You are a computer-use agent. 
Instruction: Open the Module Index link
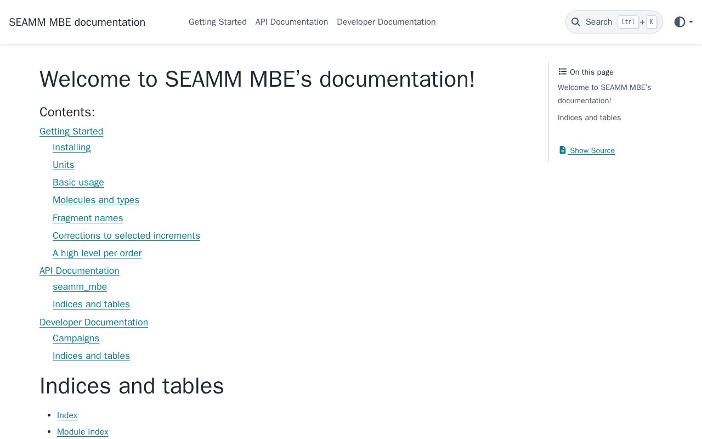click(x=83, y=432)
